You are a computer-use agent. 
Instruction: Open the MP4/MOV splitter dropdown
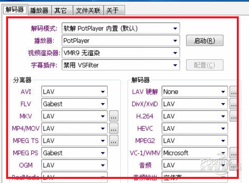point(75,128)
